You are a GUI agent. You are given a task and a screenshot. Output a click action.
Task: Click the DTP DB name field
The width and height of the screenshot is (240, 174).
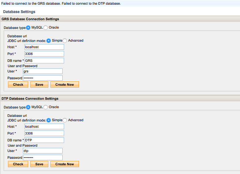[44, 140]
